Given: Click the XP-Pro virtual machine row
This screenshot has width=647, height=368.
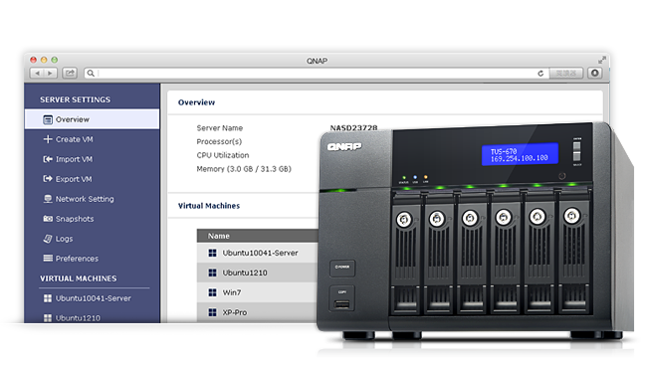Looking at the screenshot, I should point(258,312).
